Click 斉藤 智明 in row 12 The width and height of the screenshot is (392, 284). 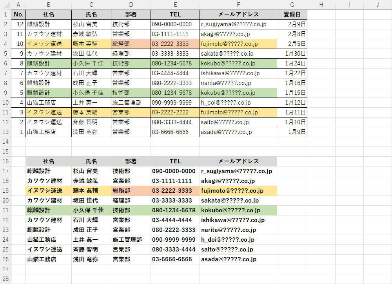[x=91, y=122]
